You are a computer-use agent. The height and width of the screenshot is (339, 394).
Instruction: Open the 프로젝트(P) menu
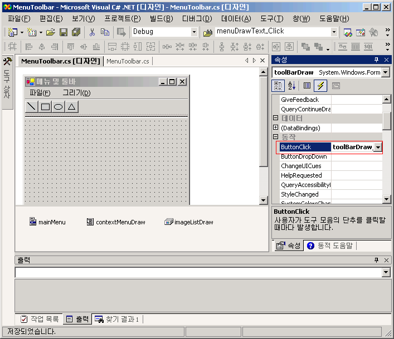(x=123, y=18)
